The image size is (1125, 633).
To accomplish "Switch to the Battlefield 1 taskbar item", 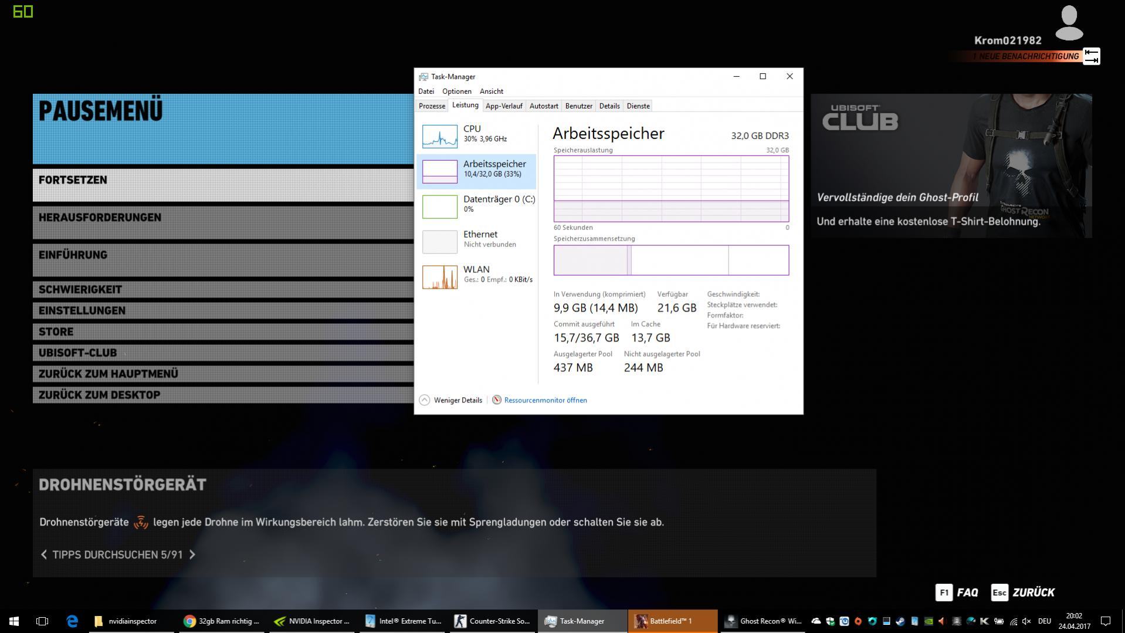I will (673, 621).
